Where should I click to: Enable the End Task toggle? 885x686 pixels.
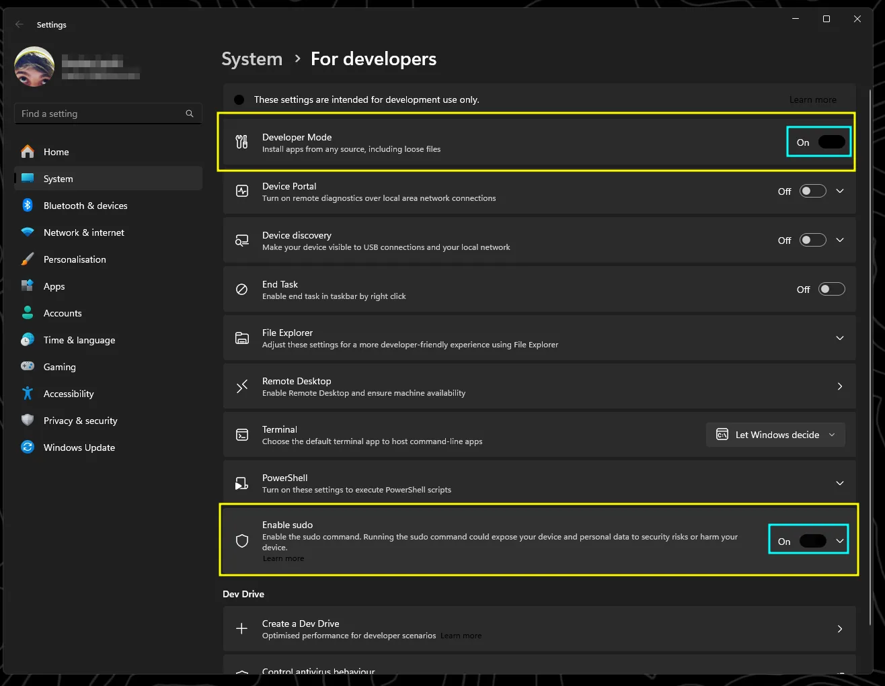tap(831, 290)
